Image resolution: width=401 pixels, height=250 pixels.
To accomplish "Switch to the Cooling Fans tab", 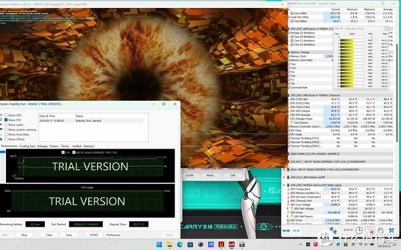I will [27, 146].
